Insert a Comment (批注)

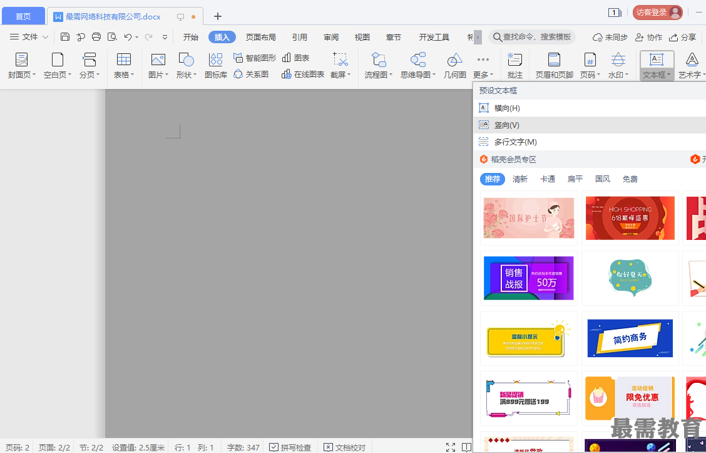(514, 65)
